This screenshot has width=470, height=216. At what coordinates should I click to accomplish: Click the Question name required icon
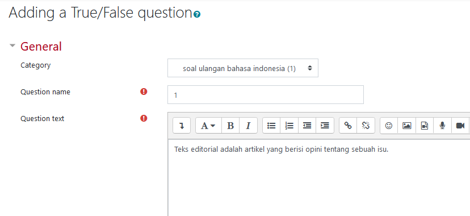coord(144,92)
